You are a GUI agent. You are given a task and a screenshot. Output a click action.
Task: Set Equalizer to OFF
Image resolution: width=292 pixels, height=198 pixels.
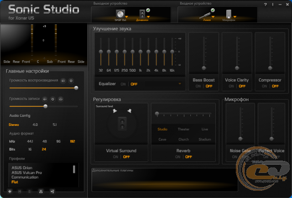pyautogui.click(x=134, y=84)
